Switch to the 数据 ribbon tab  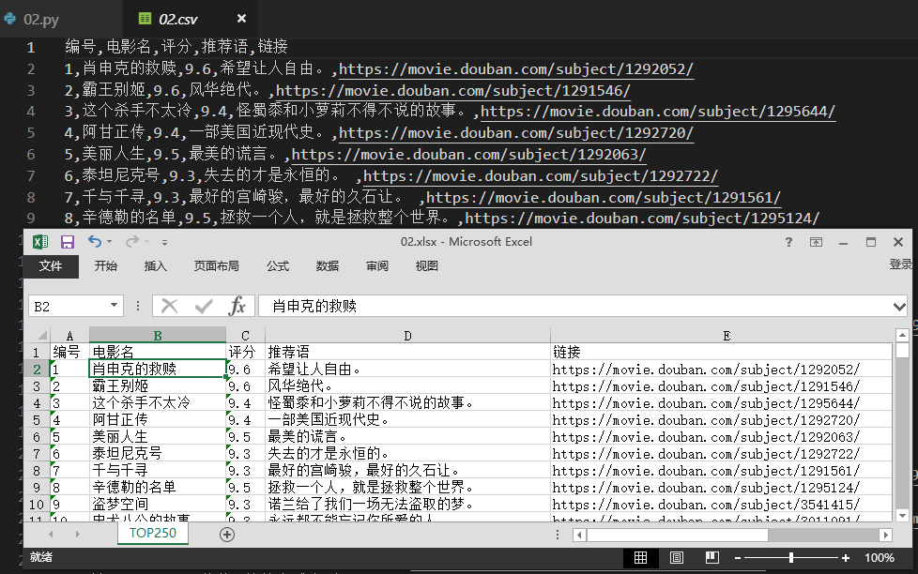[328, 266]
